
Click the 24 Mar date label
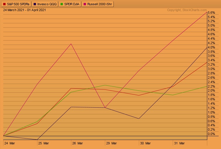click(10, 143)
